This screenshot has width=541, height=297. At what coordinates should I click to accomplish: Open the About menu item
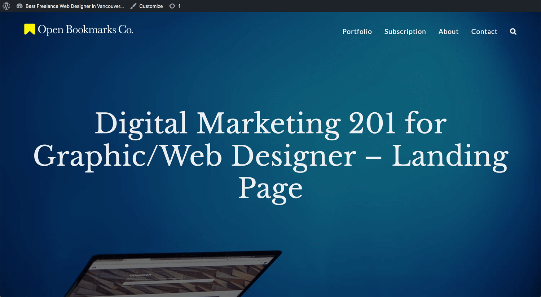448,32
